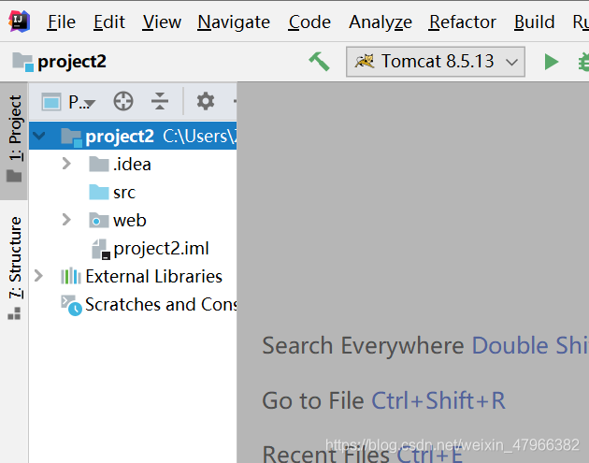Click the Search Everywhere hint text
Viewport: 589px width, 463px height.
tap(363, 345)
